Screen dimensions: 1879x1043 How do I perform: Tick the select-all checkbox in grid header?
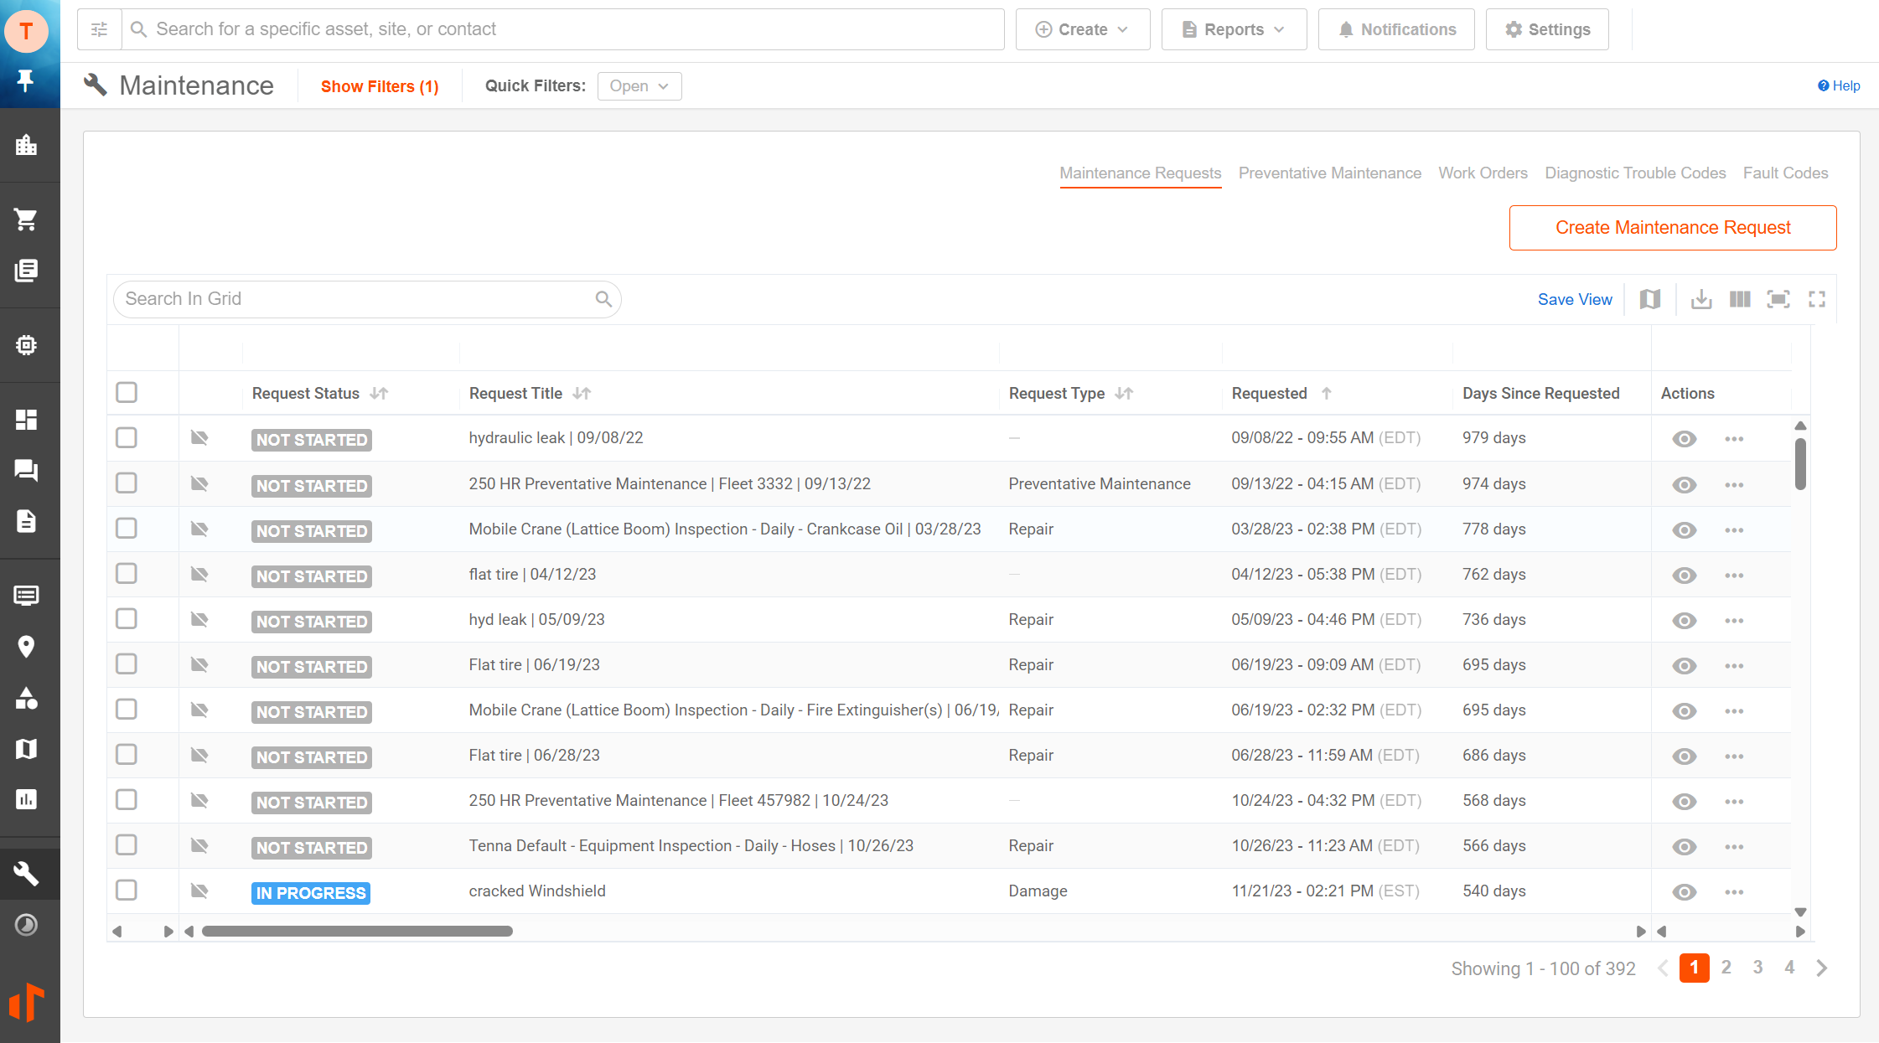click(127, 393)
